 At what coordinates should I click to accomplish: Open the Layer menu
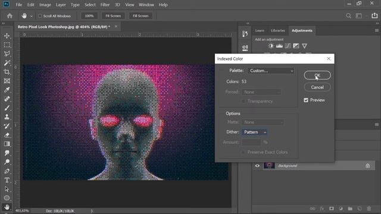61,5
